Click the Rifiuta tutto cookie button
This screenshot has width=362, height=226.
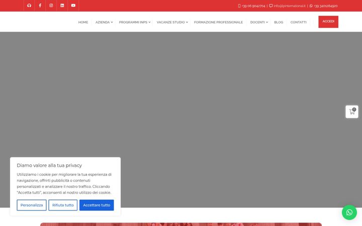63,205
